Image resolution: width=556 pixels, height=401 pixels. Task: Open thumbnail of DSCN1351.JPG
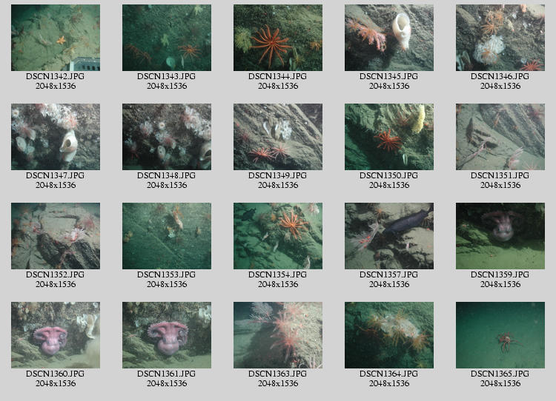pos(500,137)
